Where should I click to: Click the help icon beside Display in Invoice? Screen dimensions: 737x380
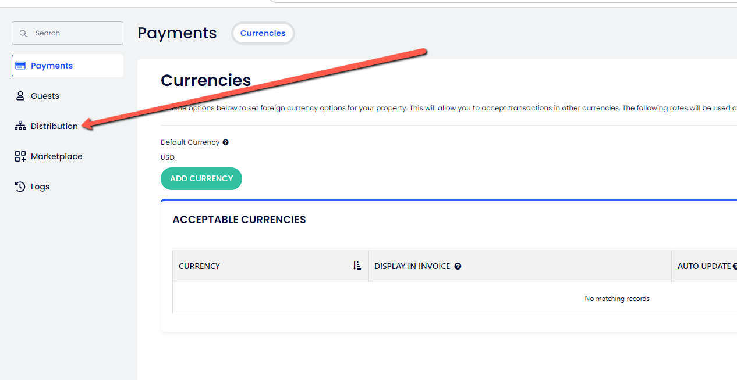tap(458, 266)
